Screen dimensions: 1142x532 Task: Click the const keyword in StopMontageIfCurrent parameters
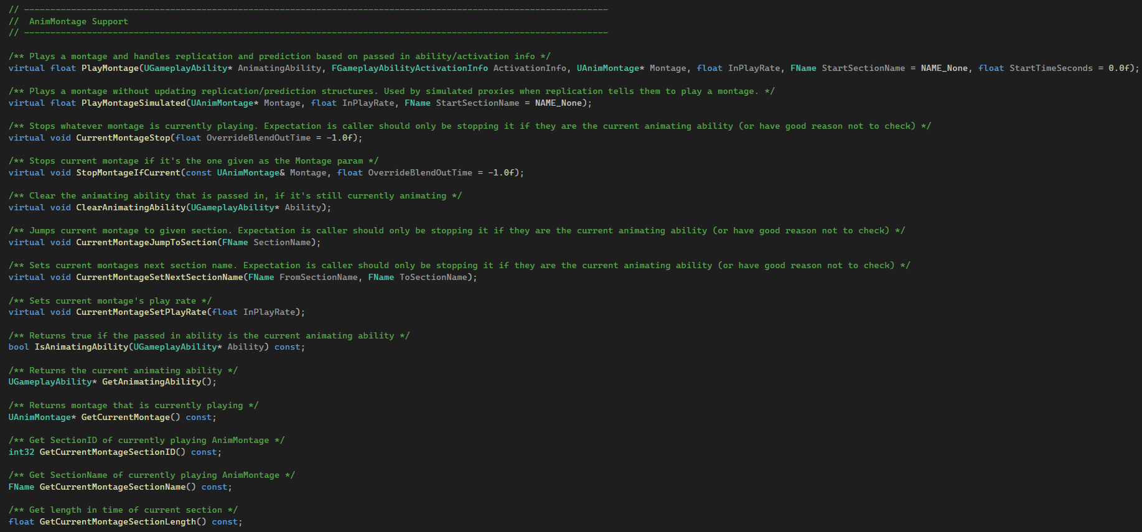[x=199, y=172]
